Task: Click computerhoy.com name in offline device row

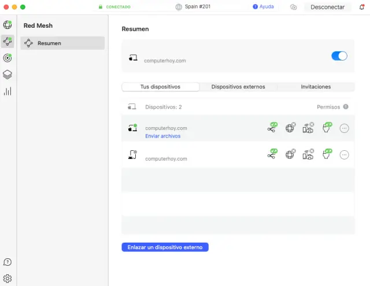Action: (166, 159)
